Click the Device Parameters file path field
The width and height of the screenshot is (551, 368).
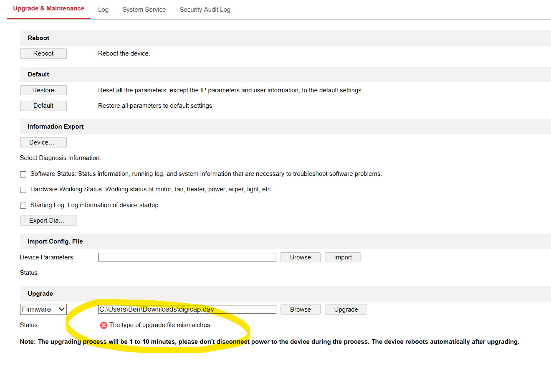(x=187, y=257)
